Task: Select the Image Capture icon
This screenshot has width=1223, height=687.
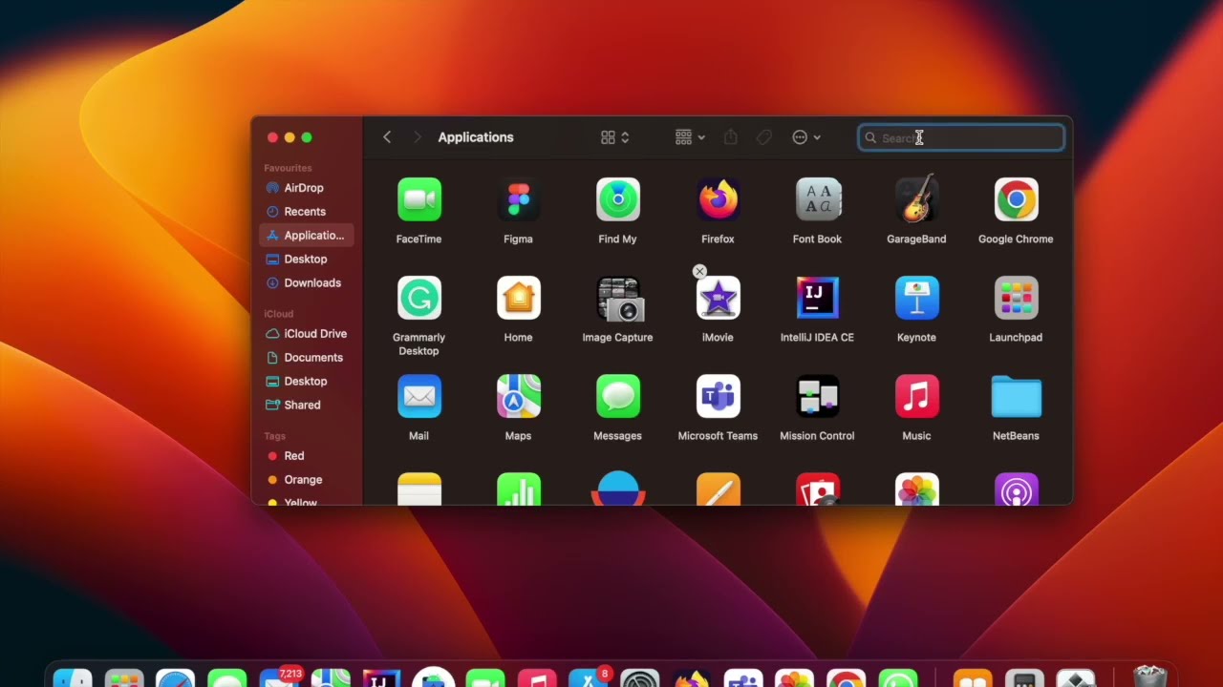Action: point(619,299)
